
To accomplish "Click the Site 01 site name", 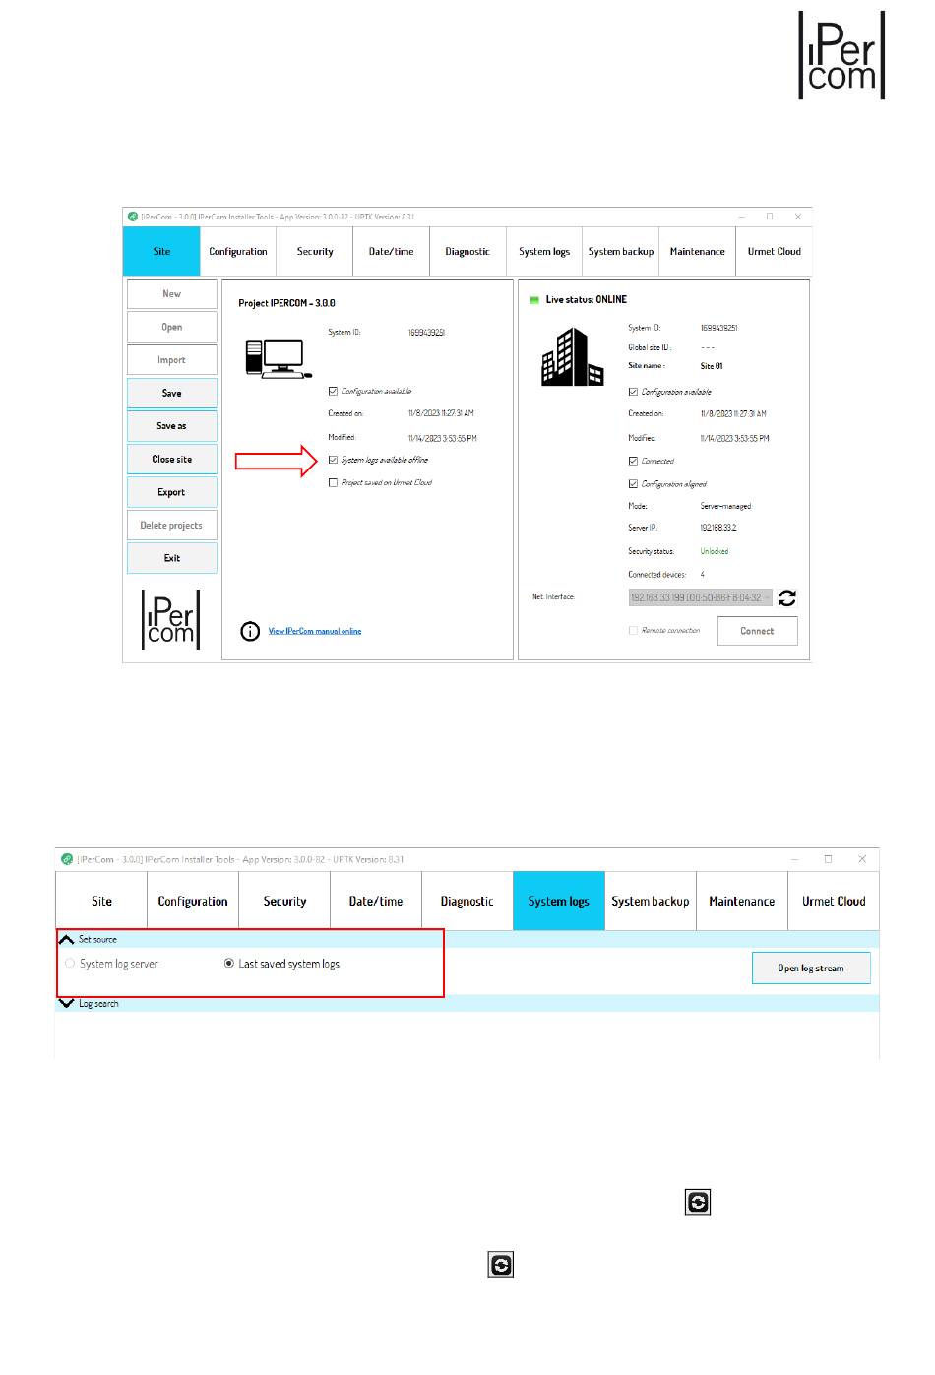I will click(712, 366).
